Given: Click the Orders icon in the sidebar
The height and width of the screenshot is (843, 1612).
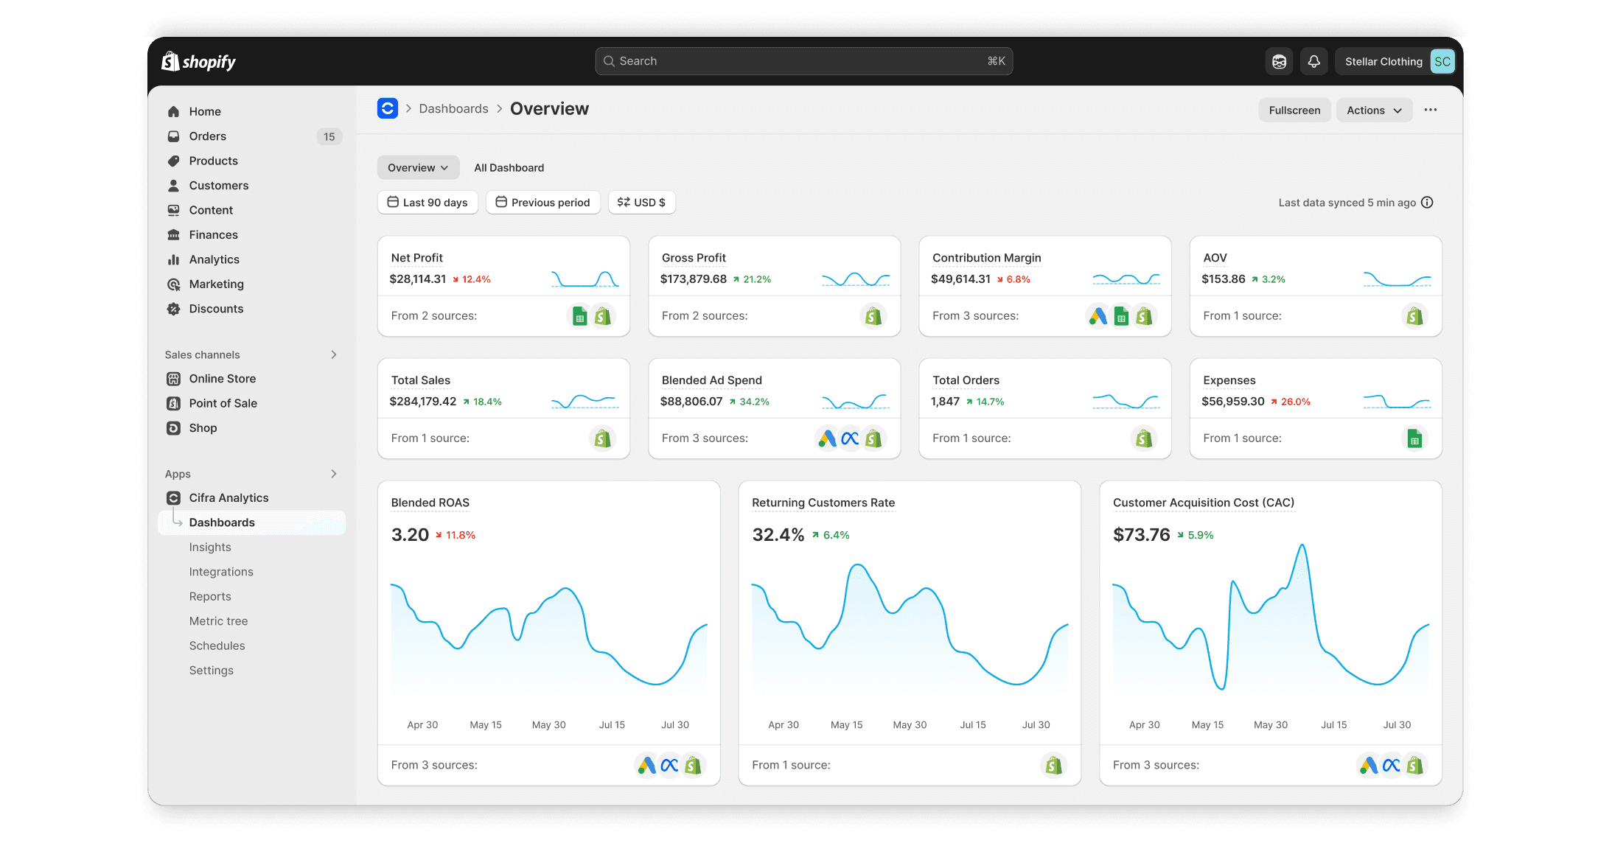Looking at the screenshot, I should coord(174,136).
